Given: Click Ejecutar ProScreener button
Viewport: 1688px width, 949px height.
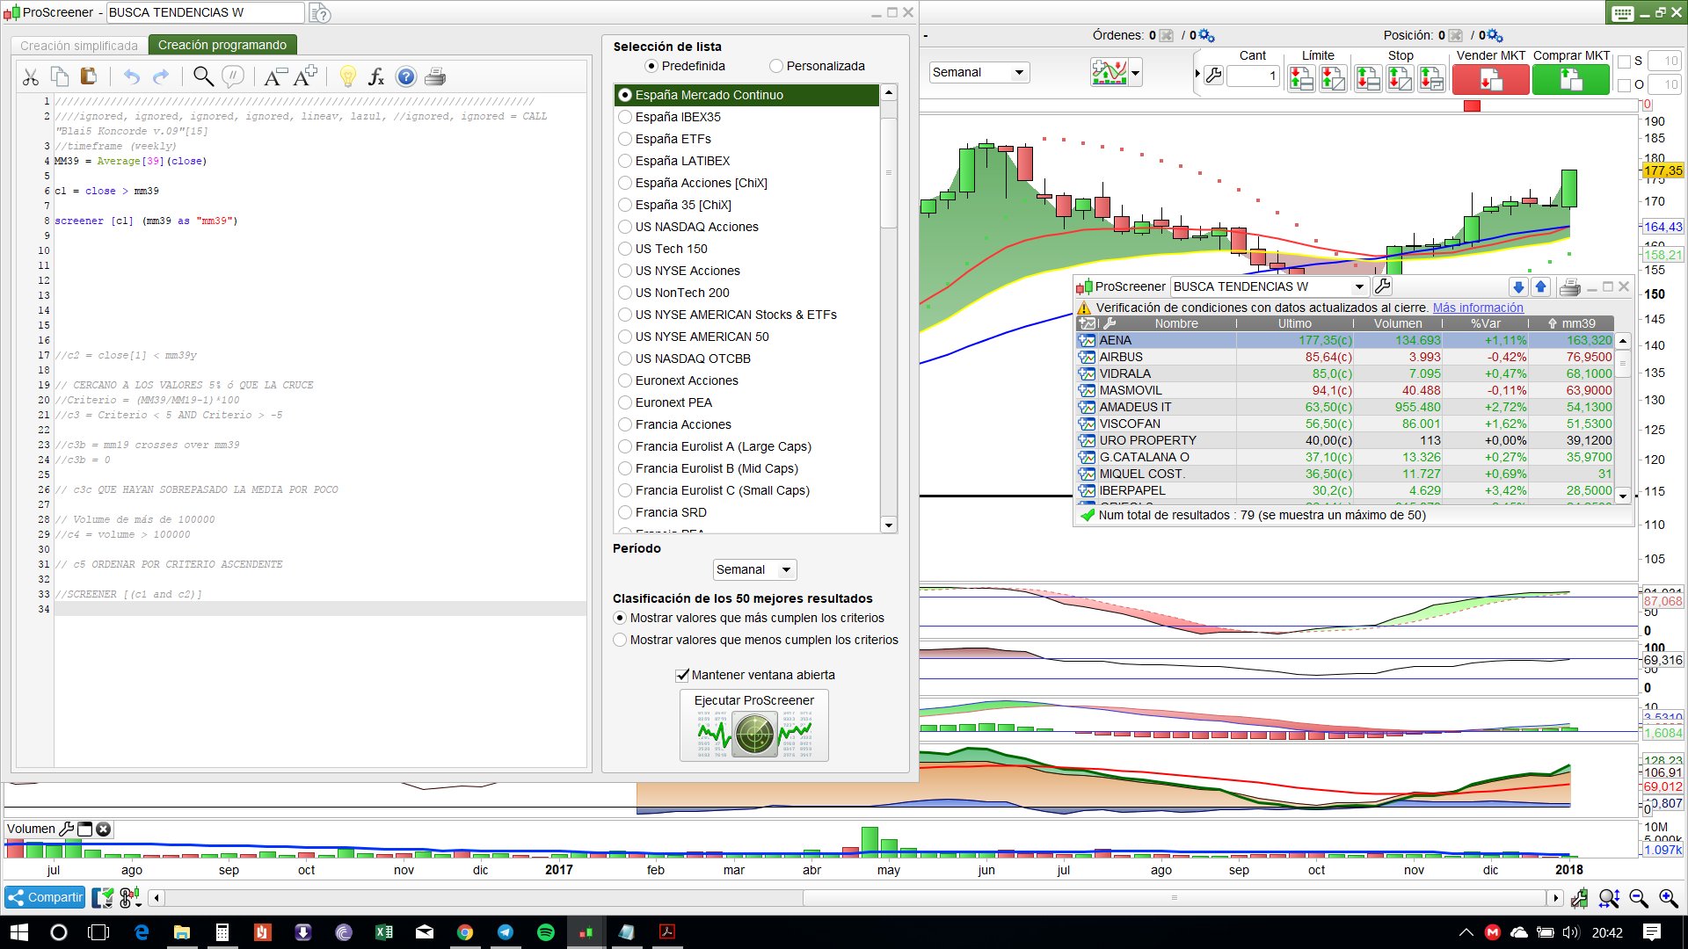Looking at the screenshot, I should 754,725.
